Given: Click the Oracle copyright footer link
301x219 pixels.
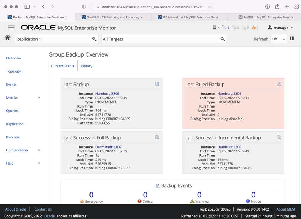Looking at the screenshot, I should click(50, 216).
